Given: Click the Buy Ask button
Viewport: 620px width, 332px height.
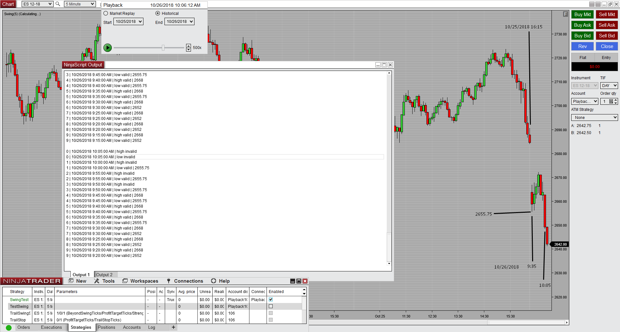Looking at the screenshot, I should coord(583,25).
